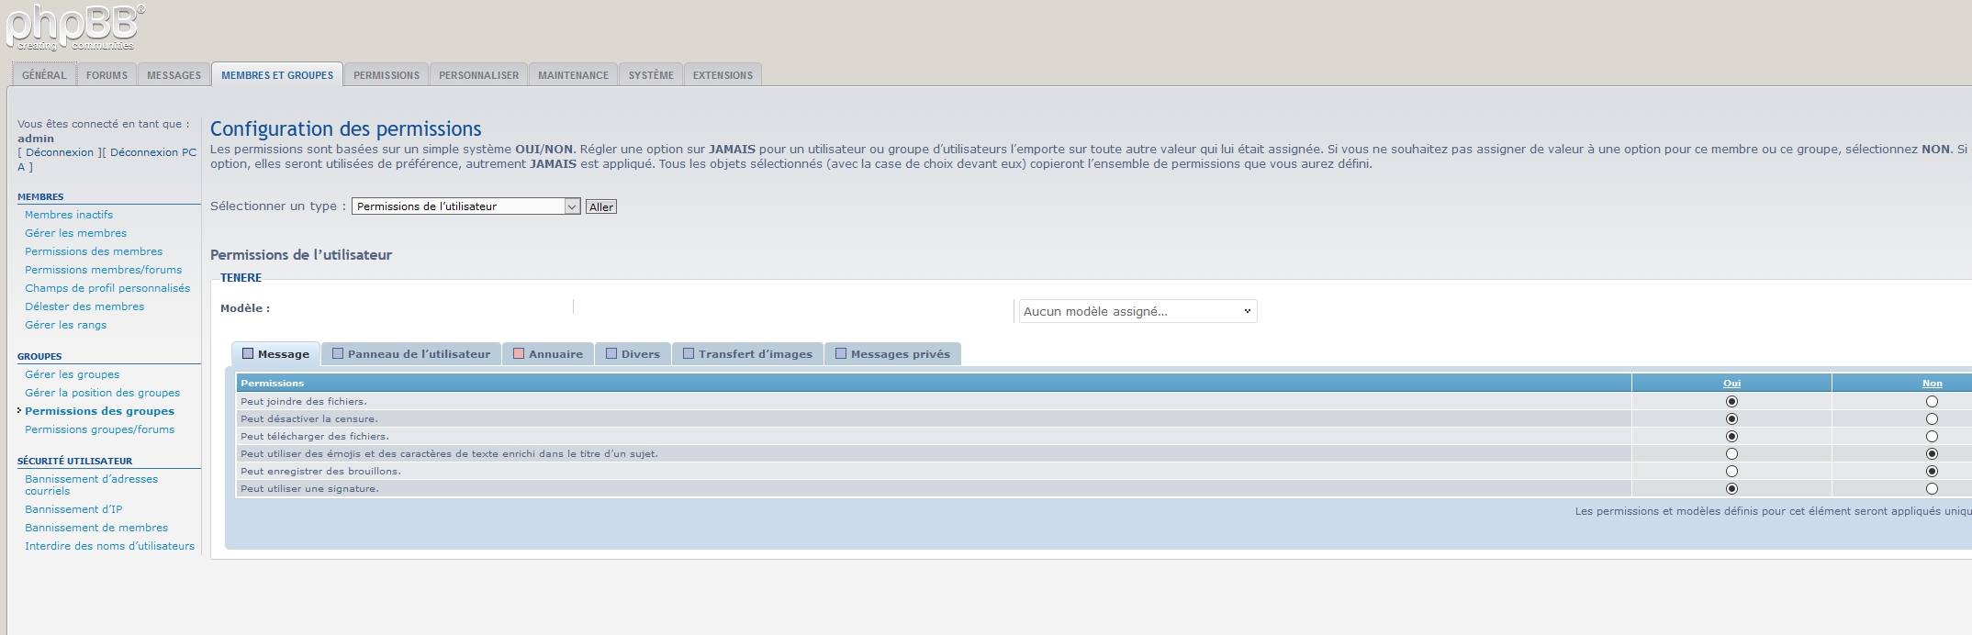This screenshot has width=1972, height=635.
Task: Click the square icon on Panneau de l'utilisateur tab
Action: tap(338, 353)
